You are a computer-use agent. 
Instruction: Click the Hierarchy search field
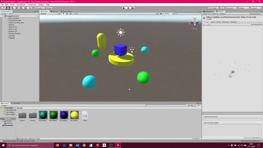23,14
